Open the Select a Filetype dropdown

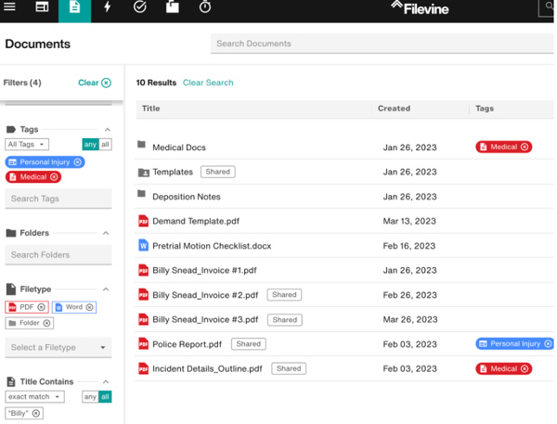coord(58,347)
